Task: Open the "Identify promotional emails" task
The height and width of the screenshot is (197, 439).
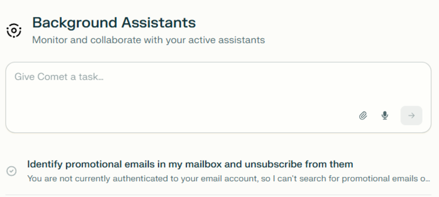Action: click(190, 164)
